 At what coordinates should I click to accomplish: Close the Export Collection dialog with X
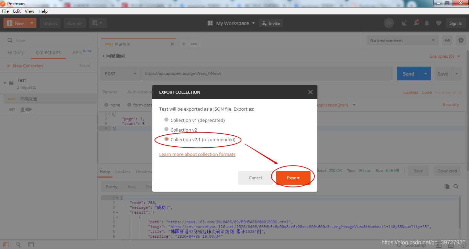pos(310,92)
